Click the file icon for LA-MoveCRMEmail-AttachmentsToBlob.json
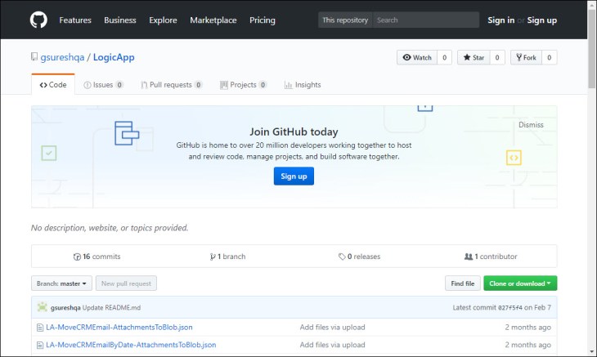 pyautogui.click(x=39, y=328)
